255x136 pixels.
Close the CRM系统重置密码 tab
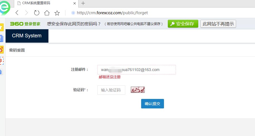[x=75, y=3]
